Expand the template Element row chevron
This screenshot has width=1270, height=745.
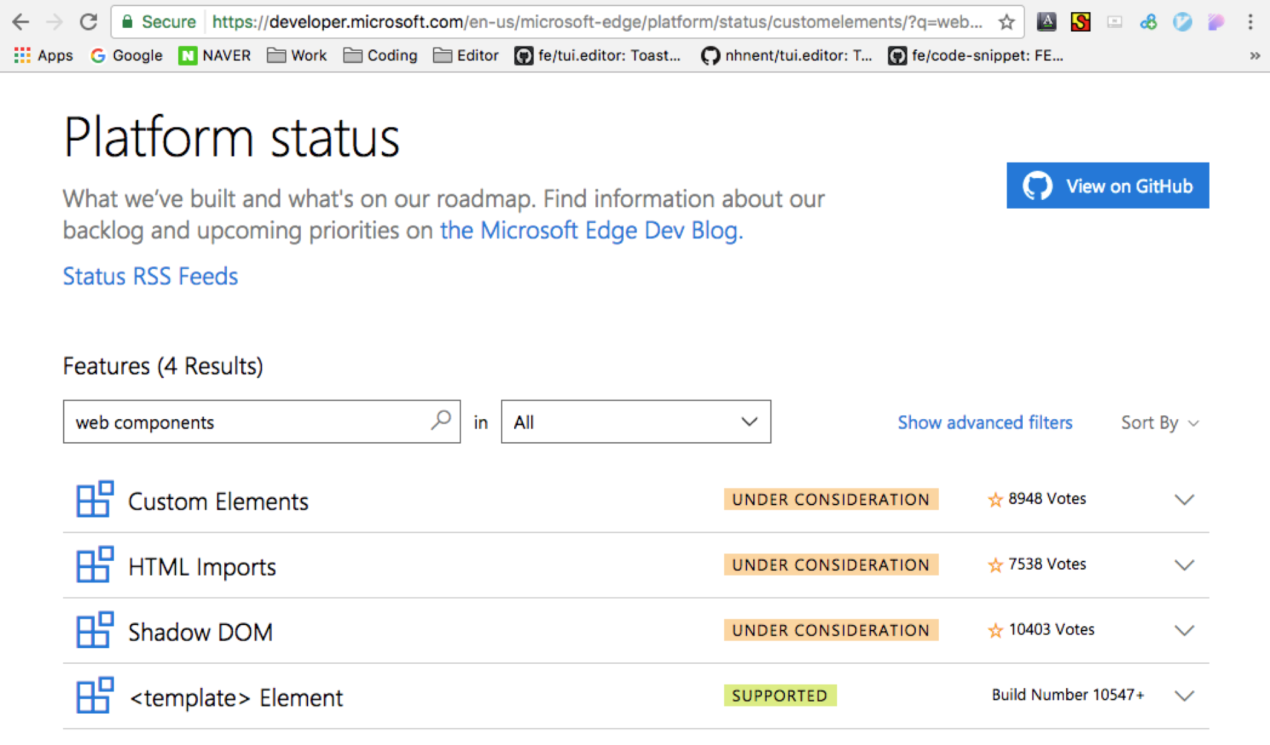click(1184, 696)
